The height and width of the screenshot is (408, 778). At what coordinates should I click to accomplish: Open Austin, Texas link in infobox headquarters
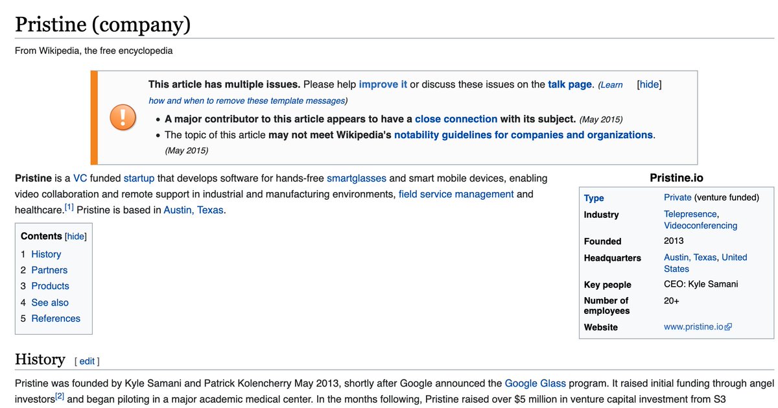coord(690,258)
